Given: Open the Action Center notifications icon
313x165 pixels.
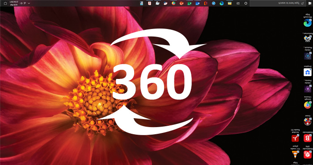Looking at the screenshot, I should [x=5, y=3].
